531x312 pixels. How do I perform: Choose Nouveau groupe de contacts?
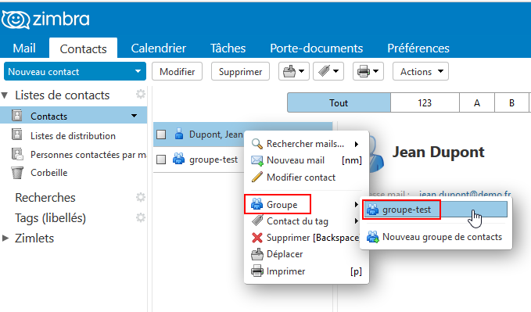coord(436,237)
